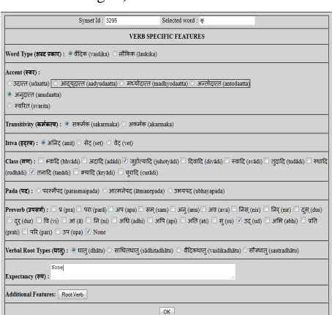Select set for Ittva
332x315 pixels.
[79, 143]
